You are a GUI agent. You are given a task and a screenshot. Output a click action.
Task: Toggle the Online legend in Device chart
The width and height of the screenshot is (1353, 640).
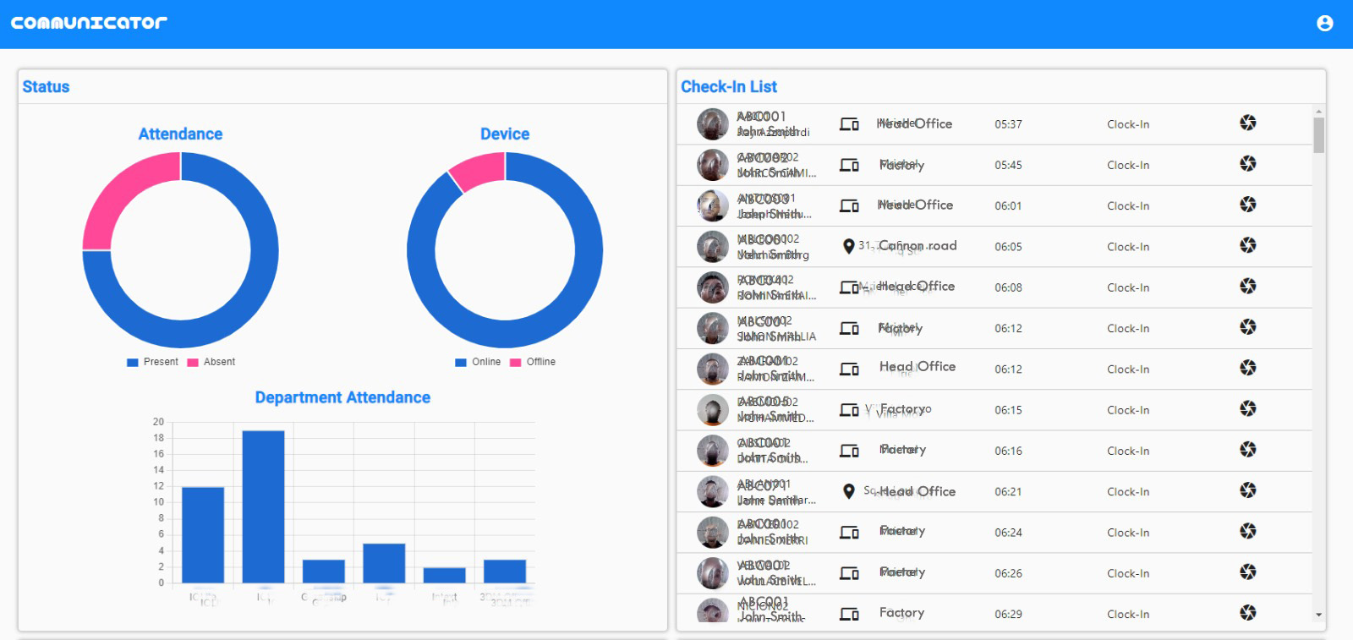click(478, 362)
